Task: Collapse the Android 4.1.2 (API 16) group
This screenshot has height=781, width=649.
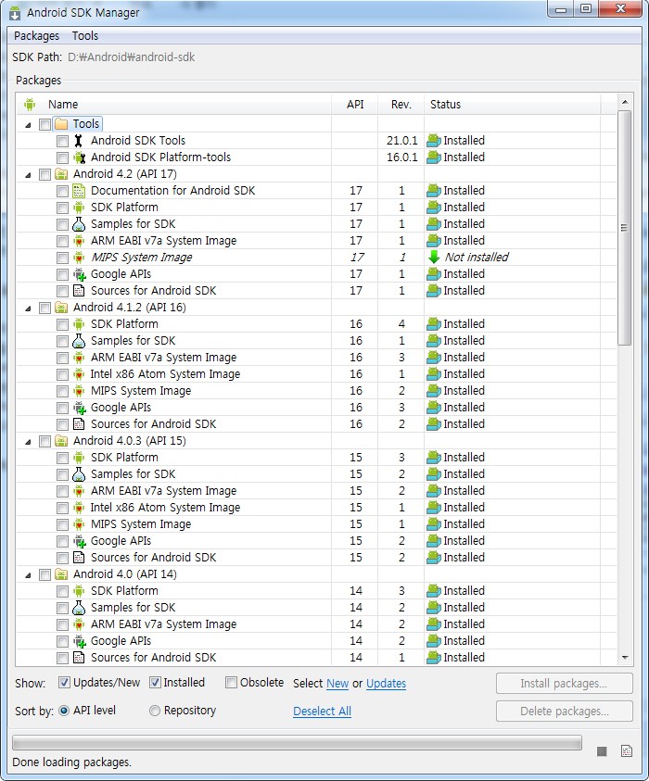Action: coord(29,309)
